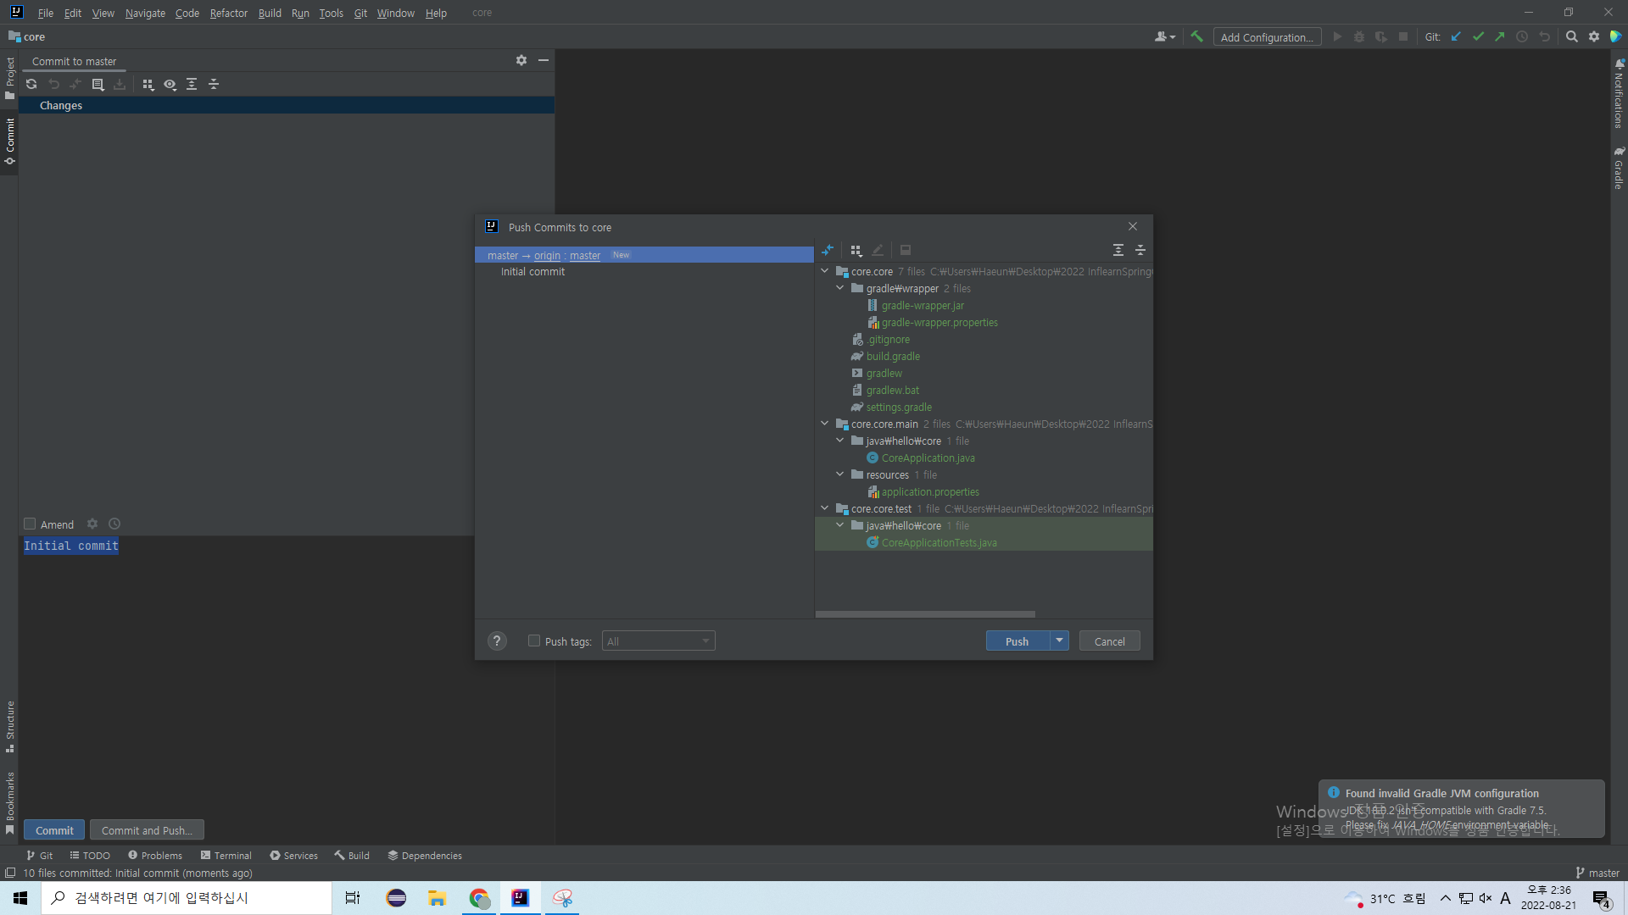Click the commit message history clock icon
Viewport: 1628px width, 915px height.
(x=114, y=524)
